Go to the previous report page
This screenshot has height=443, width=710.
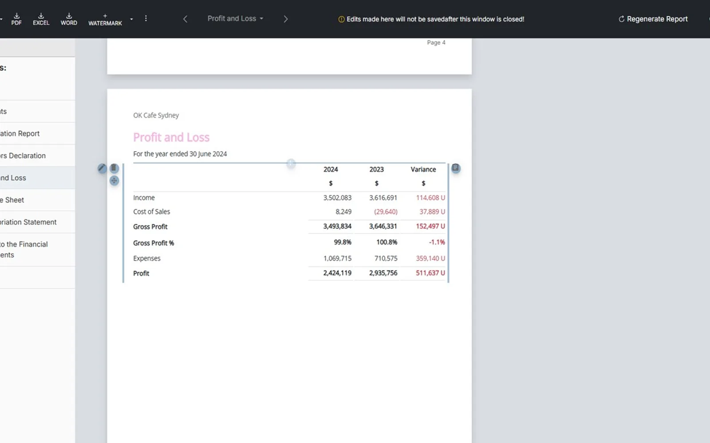click(185, 19)
